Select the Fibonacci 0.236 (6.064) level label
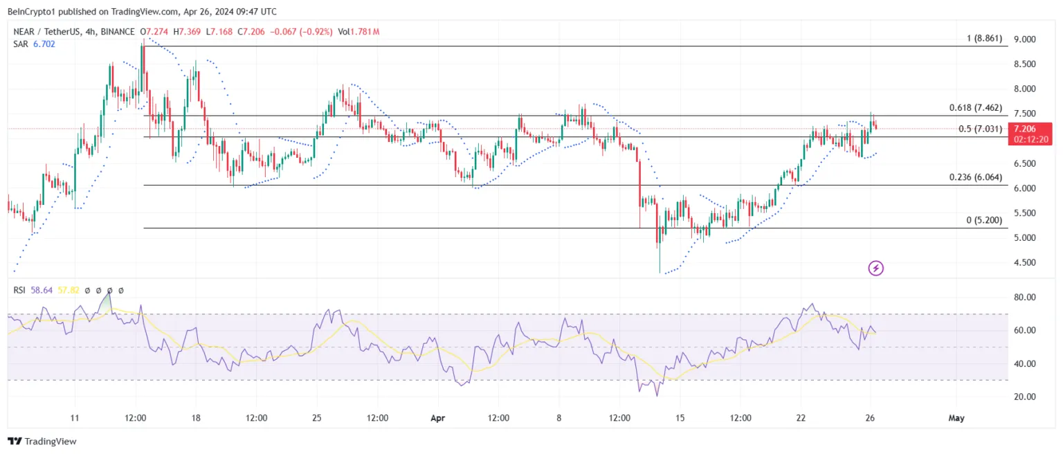This screenshot has width=1063, height=454. pyautogui.click(x=975, y=177)
